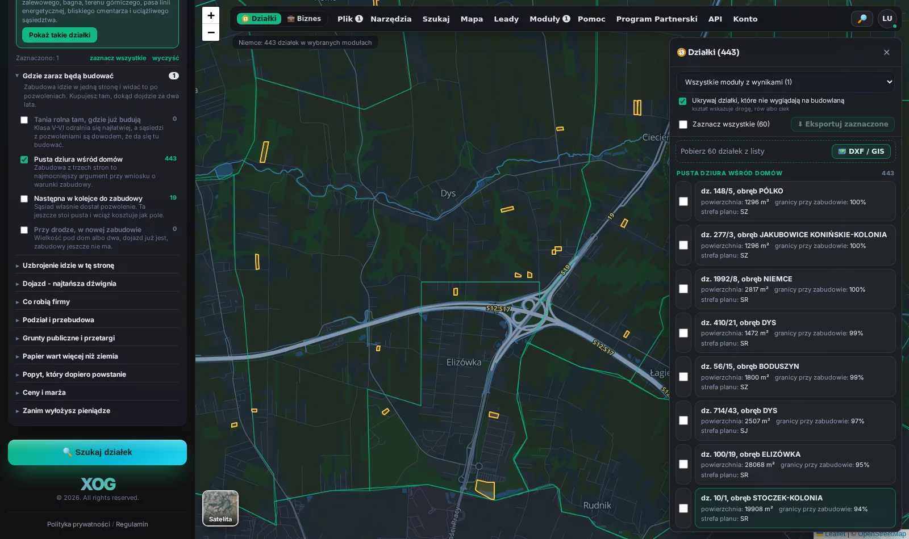Uncheck the Pusta dziura wśród domów filter

pyautogui.click(x=24, y=159)
